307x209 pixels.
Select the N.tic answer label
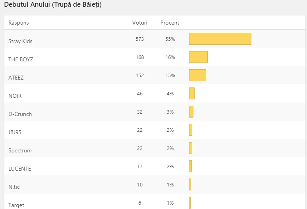pos(14,187)
